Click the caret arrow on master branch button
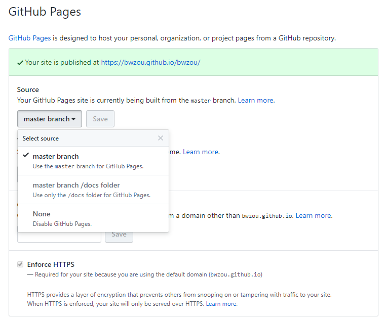This screenshot has width=386, height=324. point(74,119)
